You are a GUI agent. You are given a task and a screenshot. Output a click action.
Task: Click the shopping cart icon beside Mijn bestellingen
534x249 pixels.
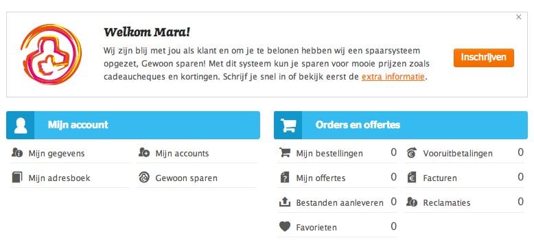[x=285, y=152]
